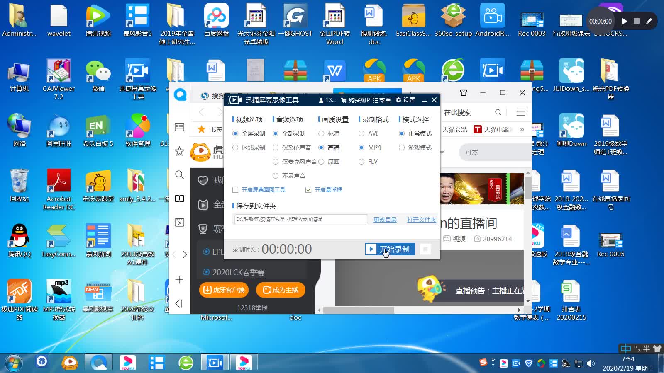
Task: Open the browser hamburger menu
Action: point(520,112)
